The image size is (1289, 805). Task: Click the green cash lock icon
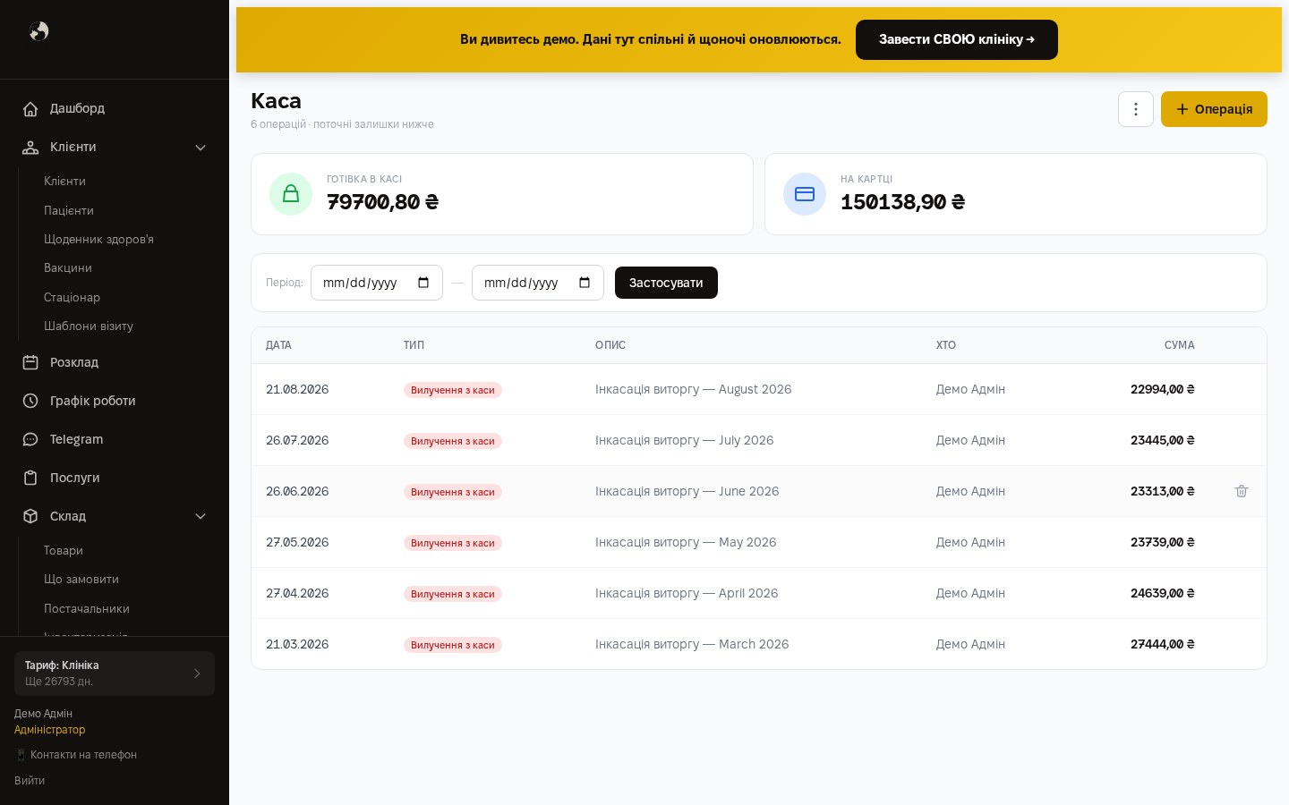291,194
